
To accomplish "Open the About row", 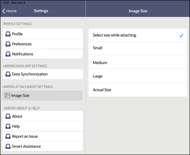I will coord(43,116).
